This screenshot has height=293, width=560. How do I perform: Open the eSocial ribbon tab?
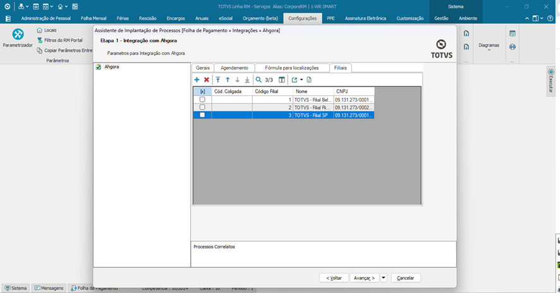click(x=226, y=18)
